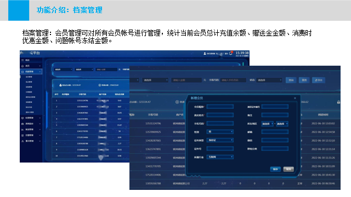Click the home icon beside 首页
The width and height of the screenshot is (351, 197).
point(22,66)
